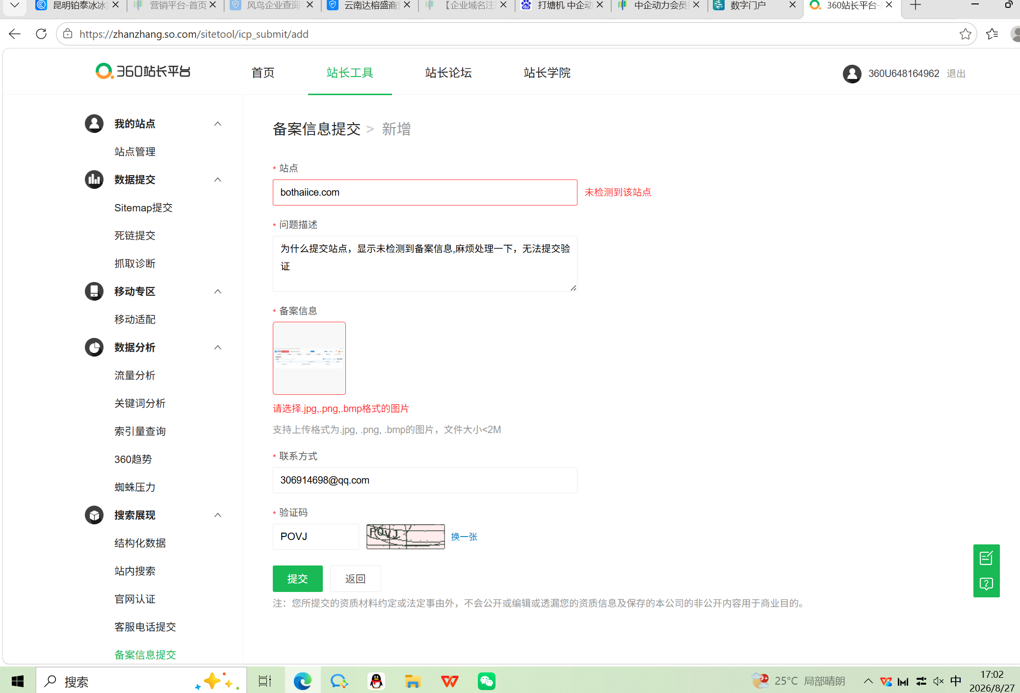Open 死链提交 in the sidebar
The image size is (1020, 693).
pos(135,235)
